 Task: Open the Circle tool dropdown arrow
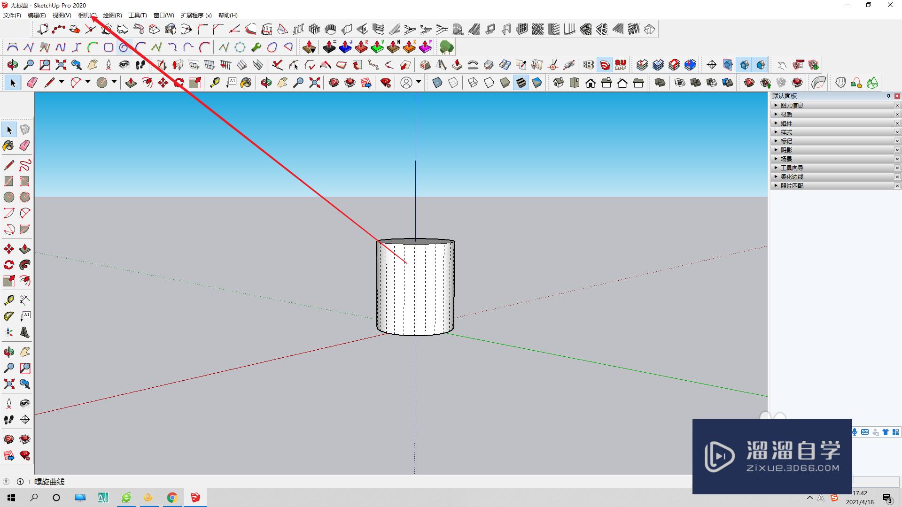click(114, 83)
